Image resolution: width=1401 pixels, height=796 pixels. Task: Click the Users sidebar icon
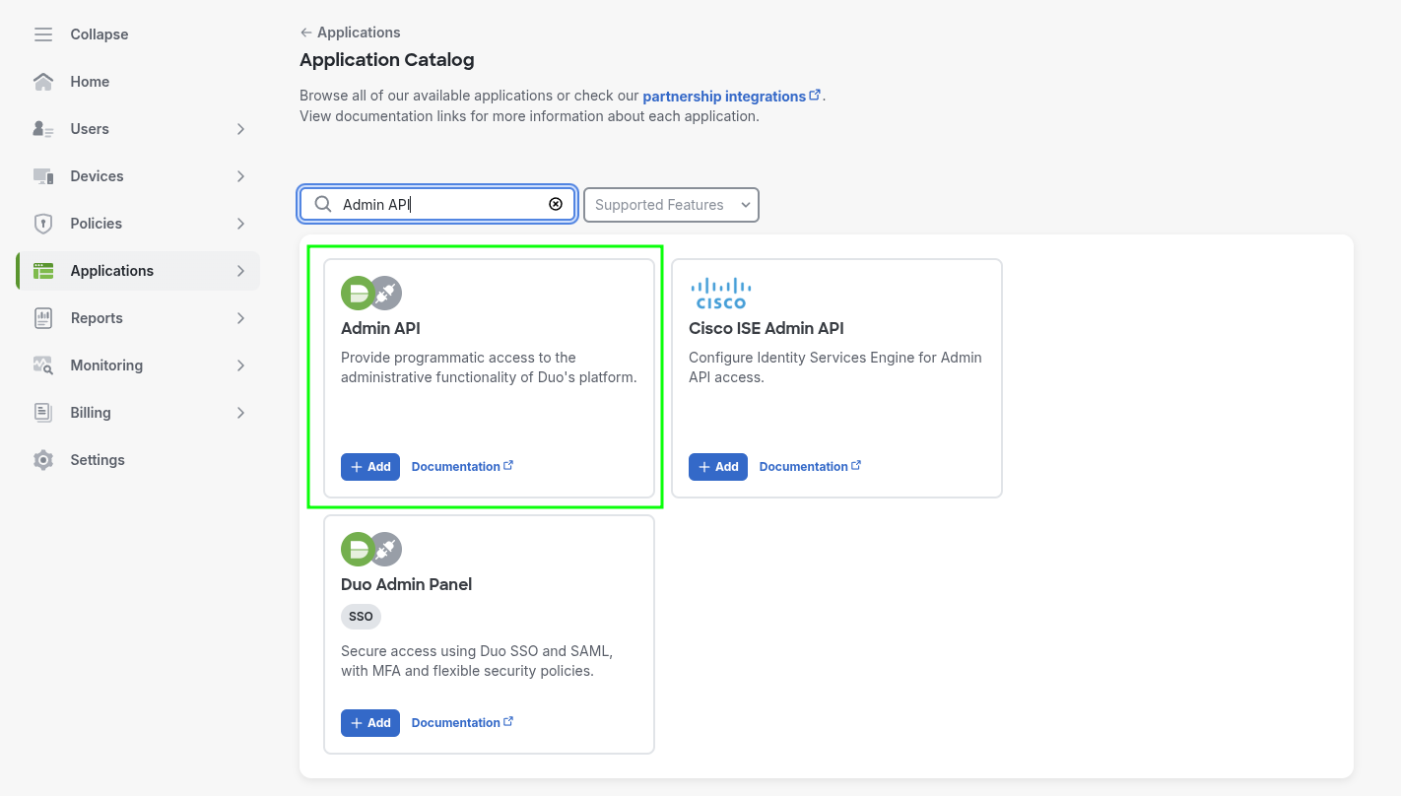tap(43, 129)
